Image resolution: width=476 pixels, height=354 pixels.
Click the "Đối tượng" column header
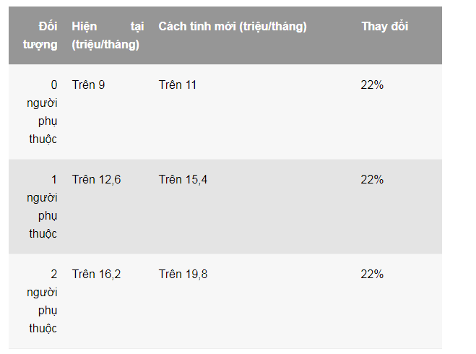coord(43,35)
